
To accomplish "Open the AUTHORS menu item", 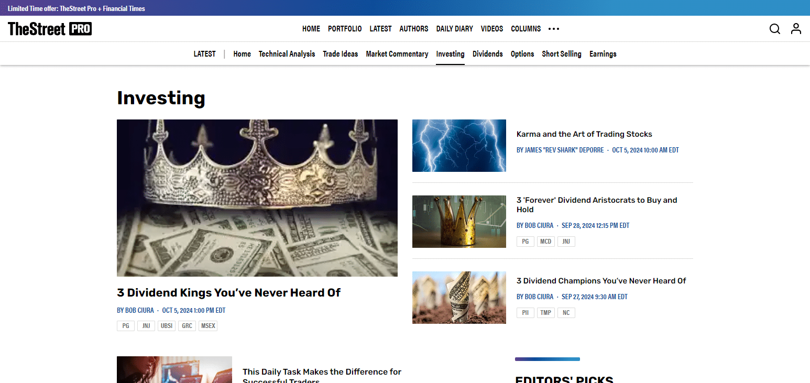I will 414,29.
